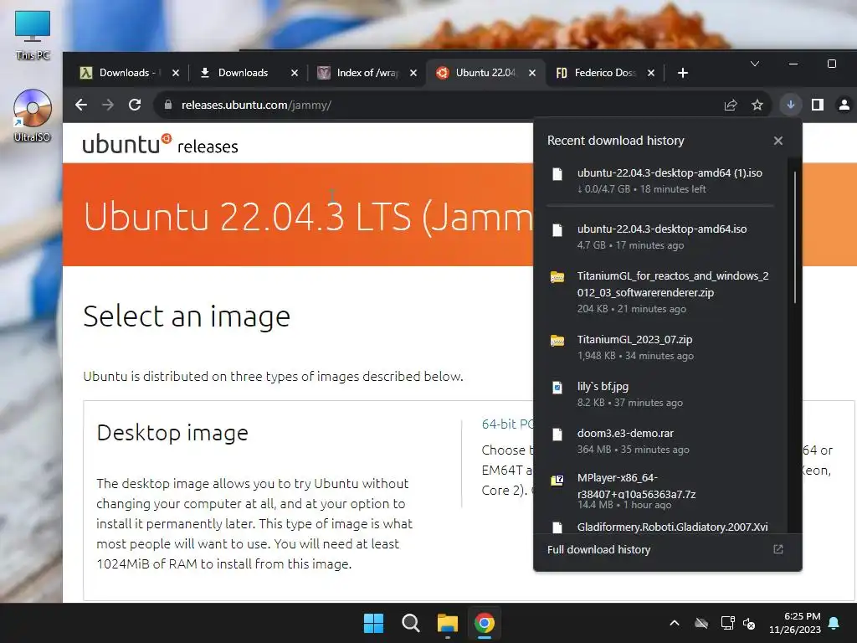Viewport: 857px width, 643px height.
Task: Close the Recent download history popup
Action: point(778,141)
